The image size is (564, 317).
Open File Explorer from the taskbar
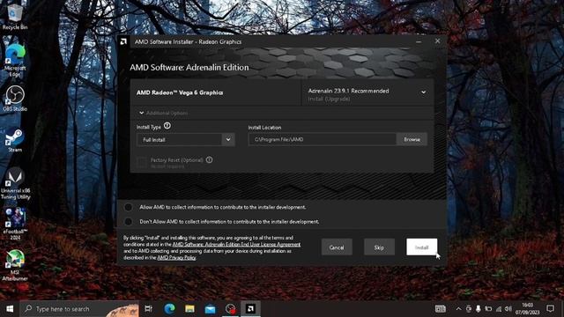click(189, 309)
